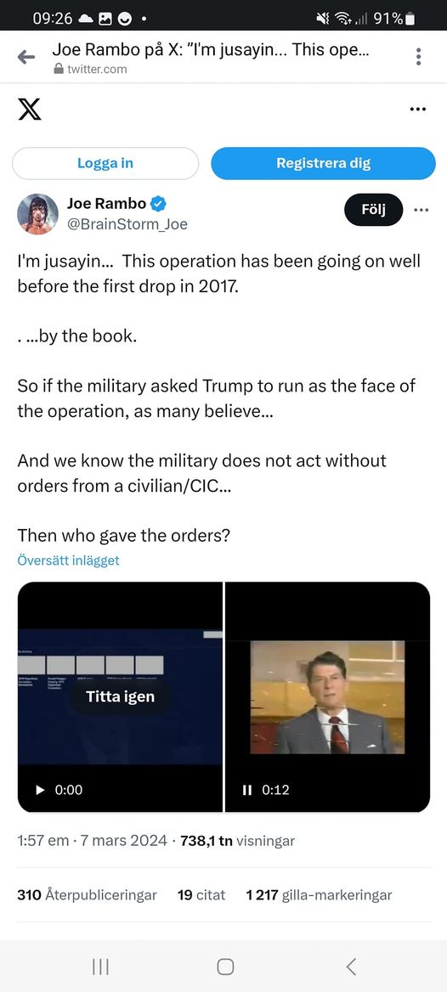This screenshot has height=992, width=447.
Task: Tap the browser back arrow
Action: (26, 57)
